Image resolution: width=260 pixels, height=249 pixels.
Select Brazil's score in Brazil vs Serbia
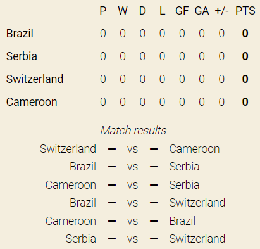click(x=112, y=167)
